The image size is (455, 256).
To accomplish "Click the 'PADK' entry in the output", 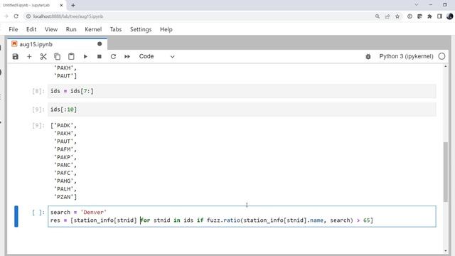I will 65,125.
